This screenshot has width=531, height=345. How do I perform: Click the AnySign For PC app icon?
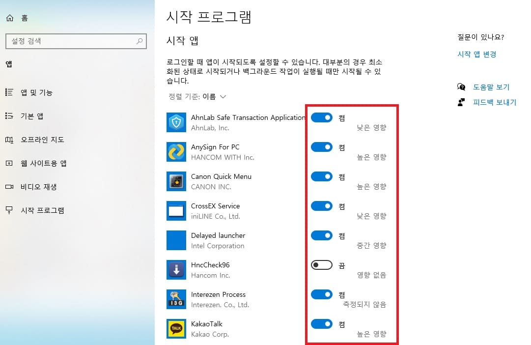pyautogui.click(x=176, y=152)
